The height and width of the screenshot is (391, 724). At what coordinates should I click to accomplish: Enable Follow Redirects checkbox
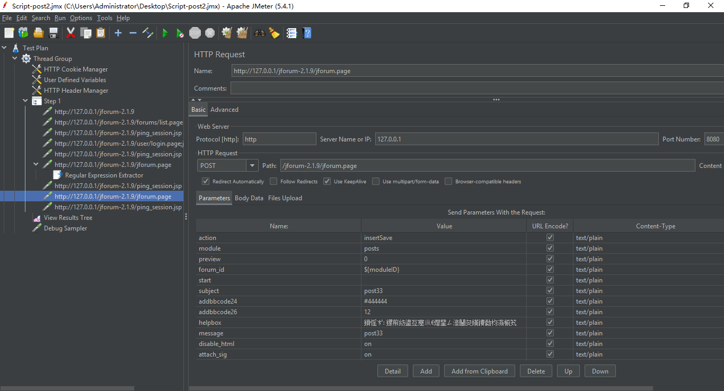coord(273,181)
